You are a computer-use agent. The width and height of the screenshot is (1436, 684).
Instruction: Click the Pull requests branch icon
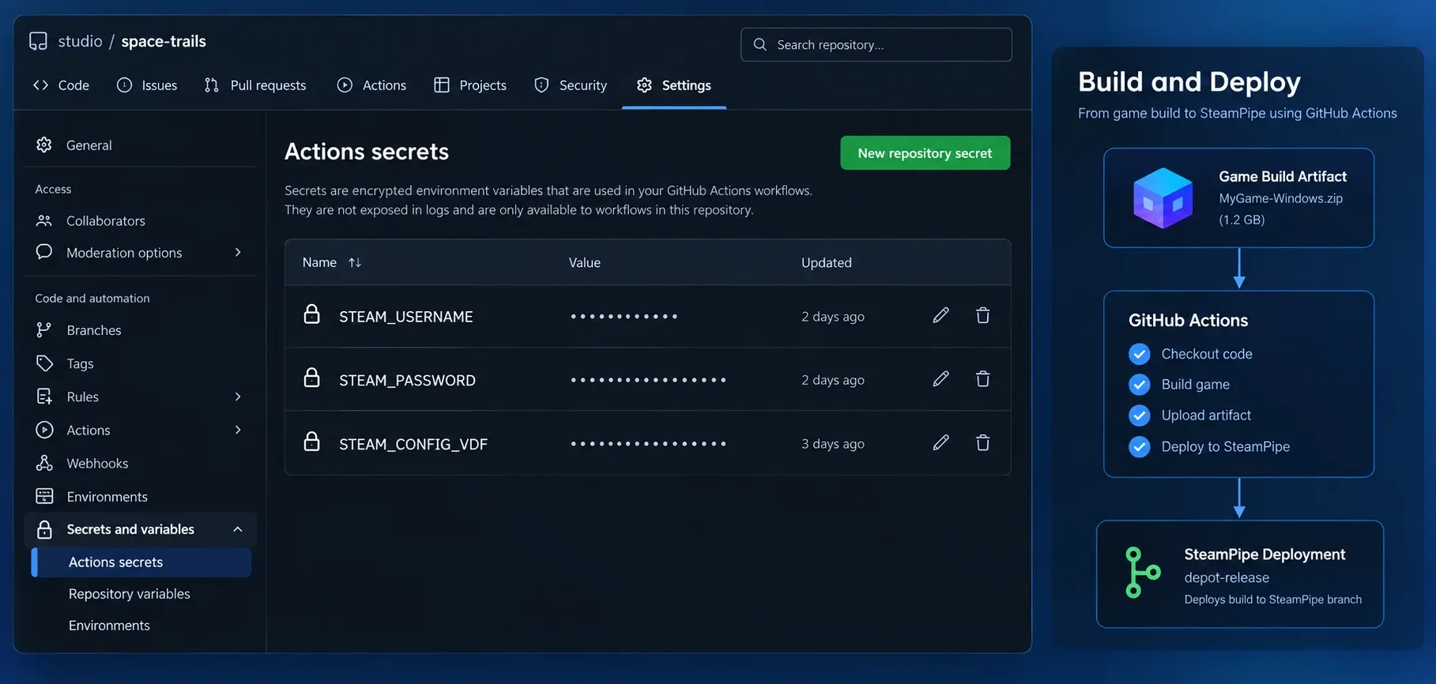(211, 85)
